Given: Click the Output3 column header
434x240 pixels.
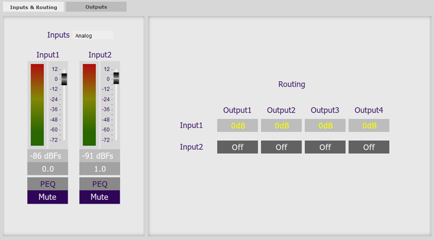Looking at the screenshot, I should [325, 110].
